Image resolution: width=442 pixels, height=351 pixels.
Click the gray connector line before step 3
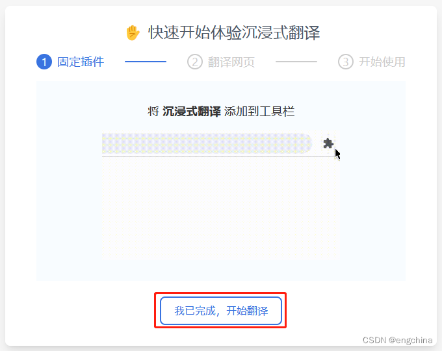pyautogui.click(x=296, y=62)
